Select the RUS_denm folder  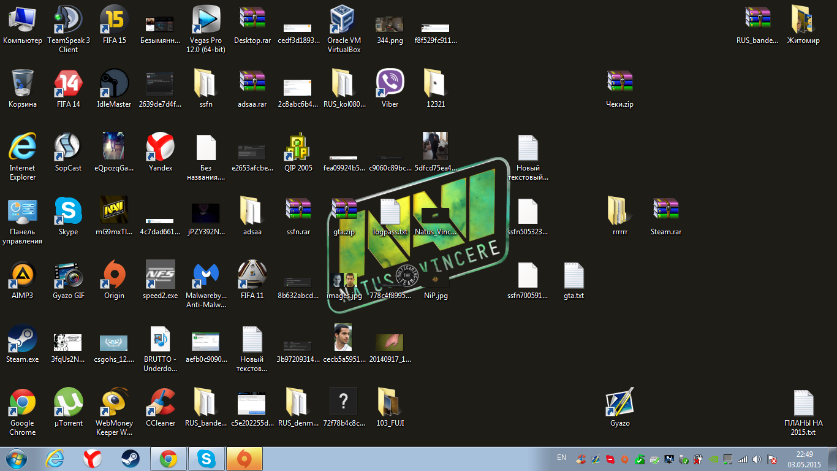298,407
